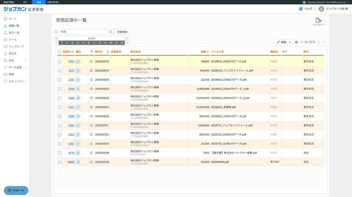Click the 詳細検索 button

coord(122,32)
